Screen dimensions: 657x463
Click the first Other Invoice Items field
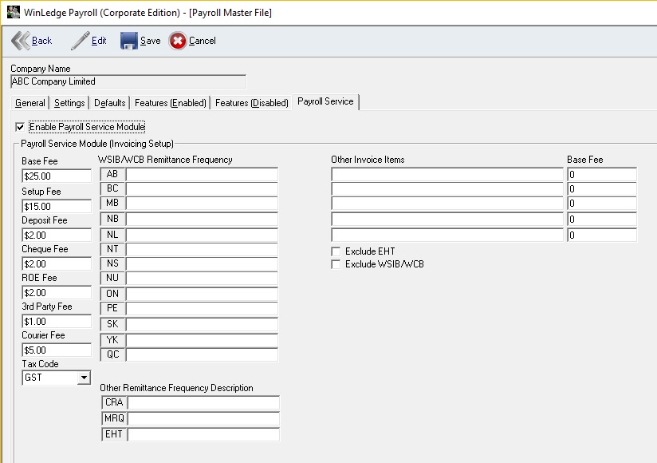(x=447, y=175)
